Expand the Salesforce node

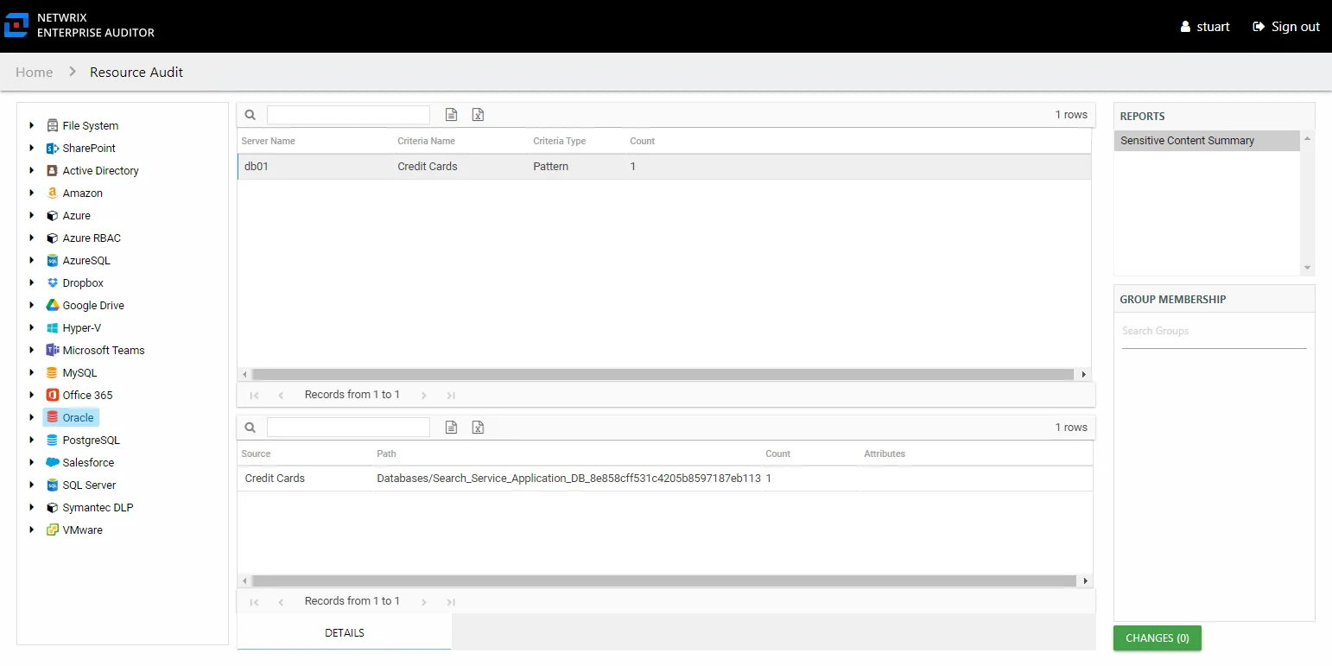tap(32, 462)
